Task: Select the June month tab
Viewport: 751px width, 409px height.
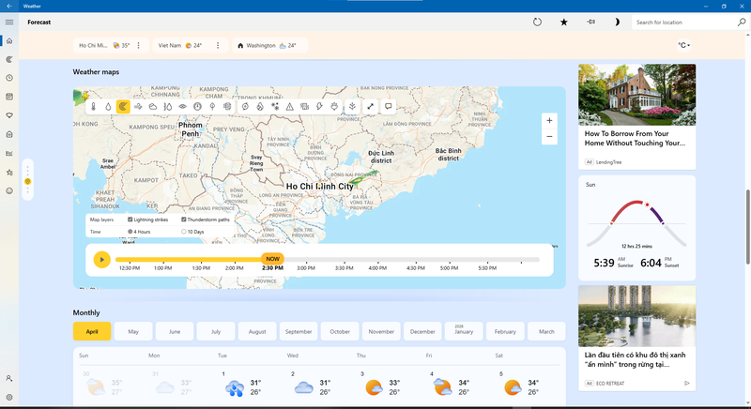Action: point(175,331)
